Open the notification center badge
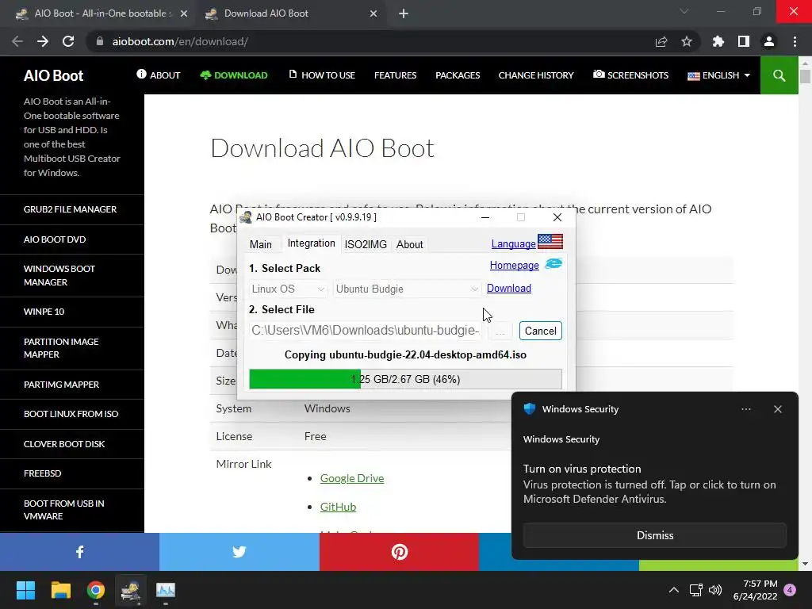 (790, 590)
